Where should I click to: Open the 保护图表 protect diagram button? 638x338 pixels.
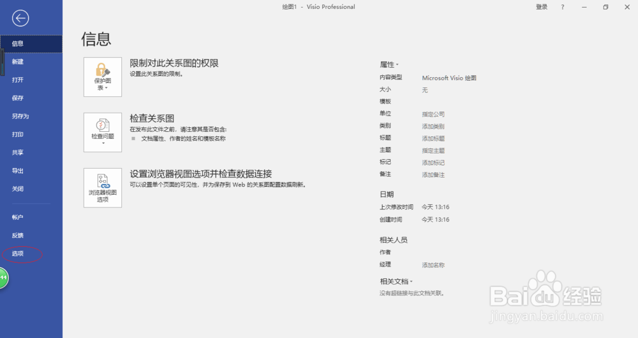coord(103,76)
